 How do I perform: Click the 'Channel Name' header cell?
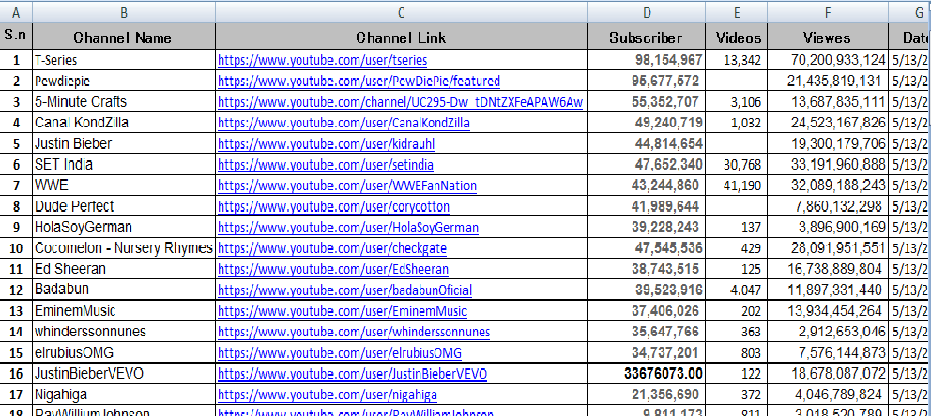[124, 37]
